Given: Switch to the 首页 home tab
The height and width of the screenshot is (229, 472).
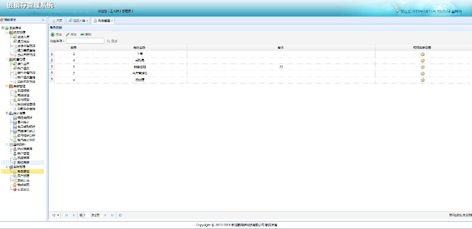Looking at the screenshot, I should (x=57, y=20).
